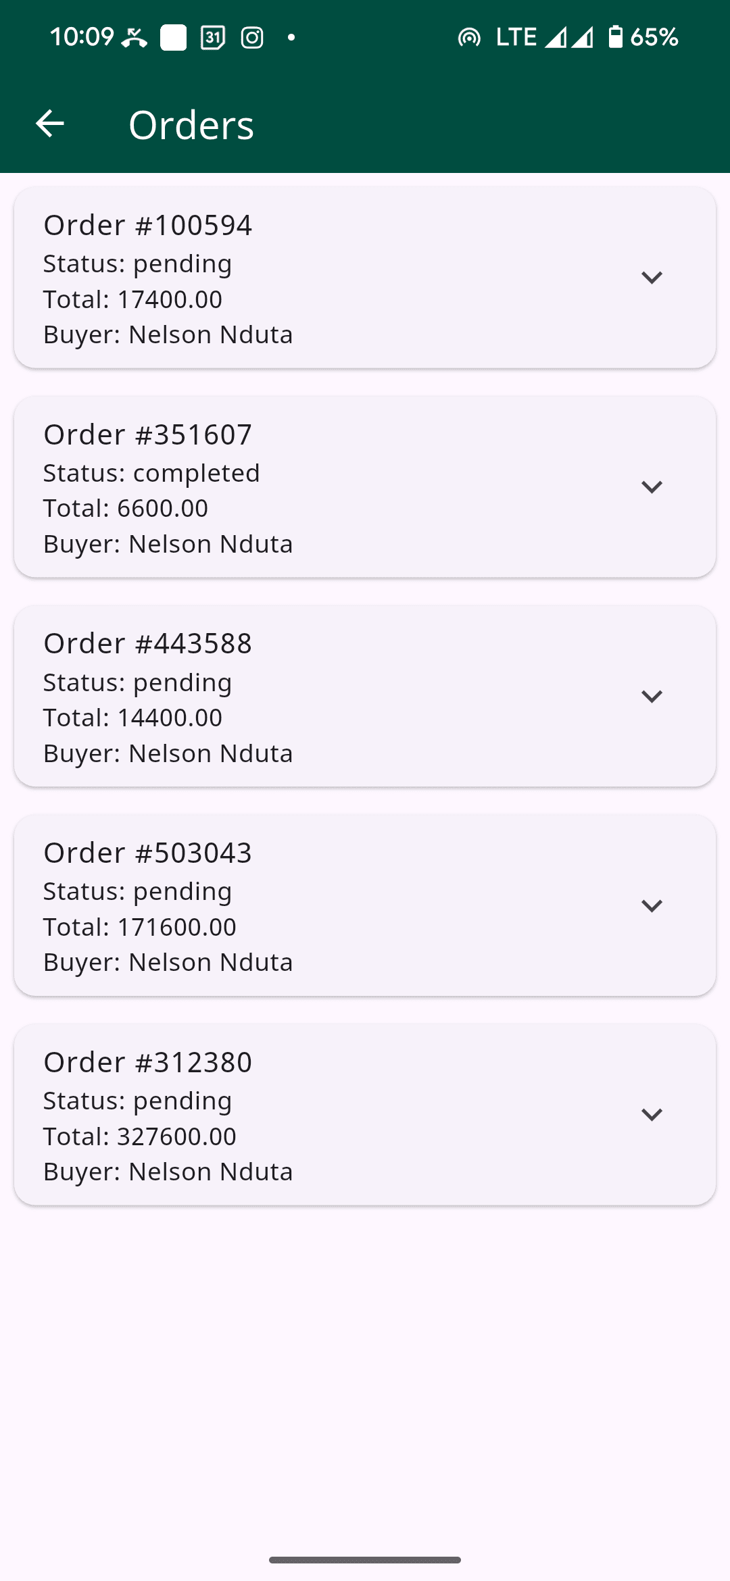The image size is (730, 1581).
Task: Tap the Instagram notification icon
Action: [252, 37]
